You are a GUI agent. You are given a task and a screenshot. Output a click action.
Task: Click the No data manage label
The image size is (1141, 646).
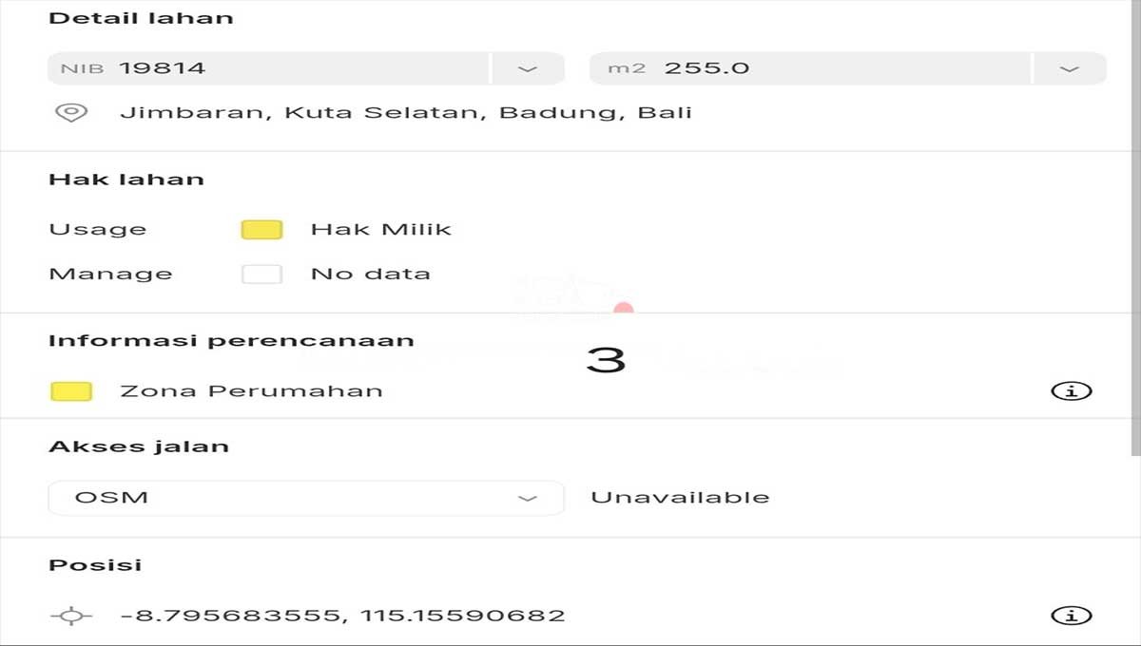[x=371, y=275]
